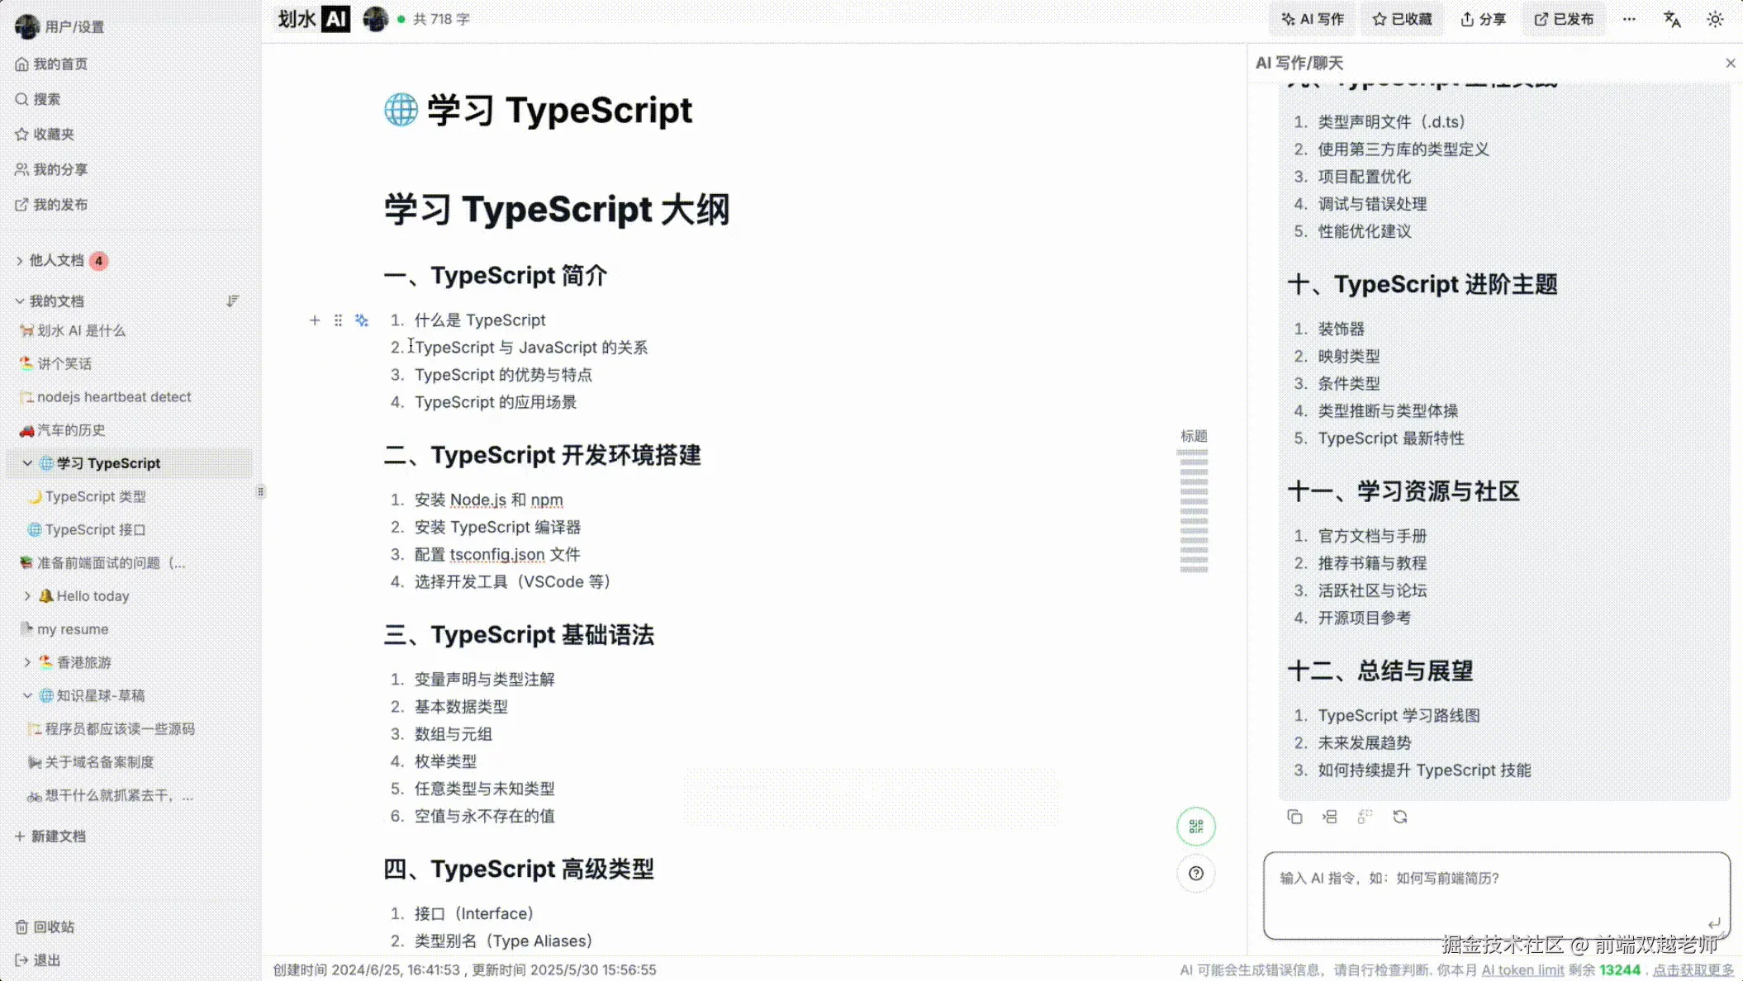Collapse the 学习 TypeScript tree item
Viewport: 1743px width, 981px height.
pyautogui.click(x=27, y=463)
